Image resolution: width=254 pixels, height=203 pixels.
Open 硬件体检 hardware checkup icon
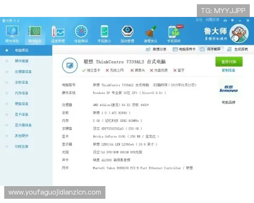[x=11, y=33]
